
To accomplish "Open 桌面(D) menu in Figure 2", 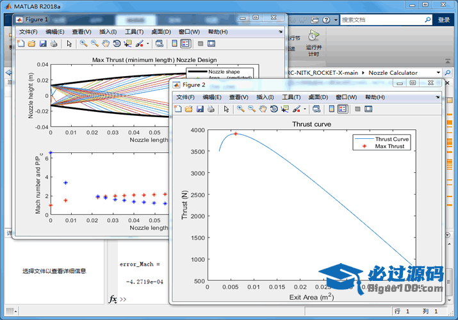I will (318, 97).
